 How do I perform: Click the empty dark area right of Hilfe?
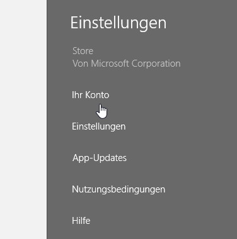(x=164, y=221)
